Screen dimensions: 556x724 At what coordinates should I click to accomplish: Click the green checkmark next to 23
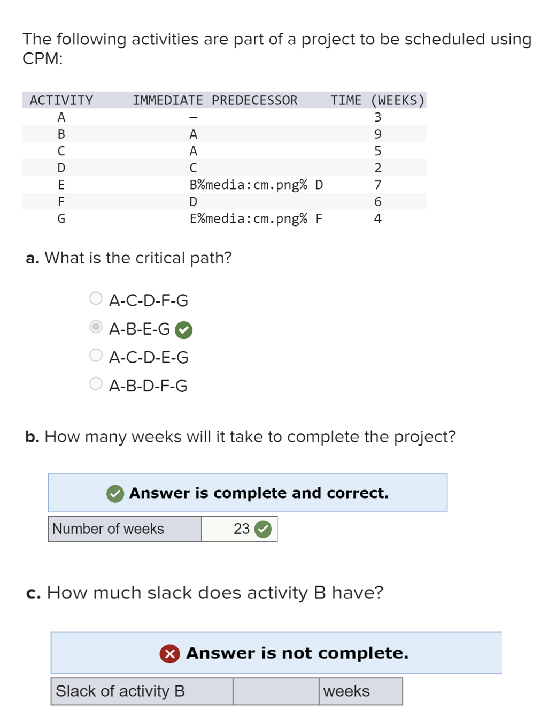264,529
